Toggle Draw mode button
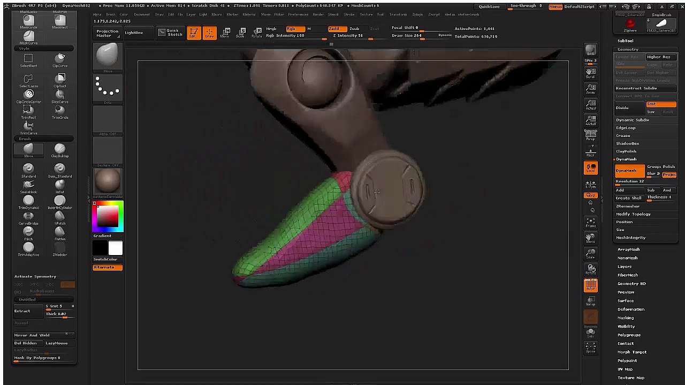Image resolution: width=685 pixels, height=385 pixels. (210, 33)
